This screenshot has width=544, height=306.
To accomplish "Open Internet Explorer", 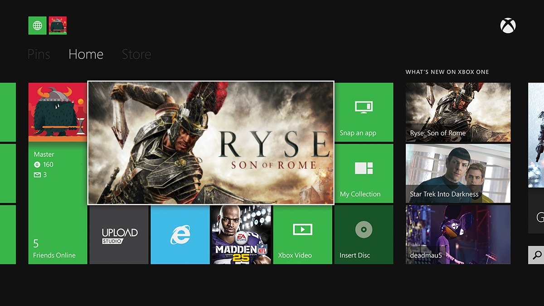I will tap(180, 234).
